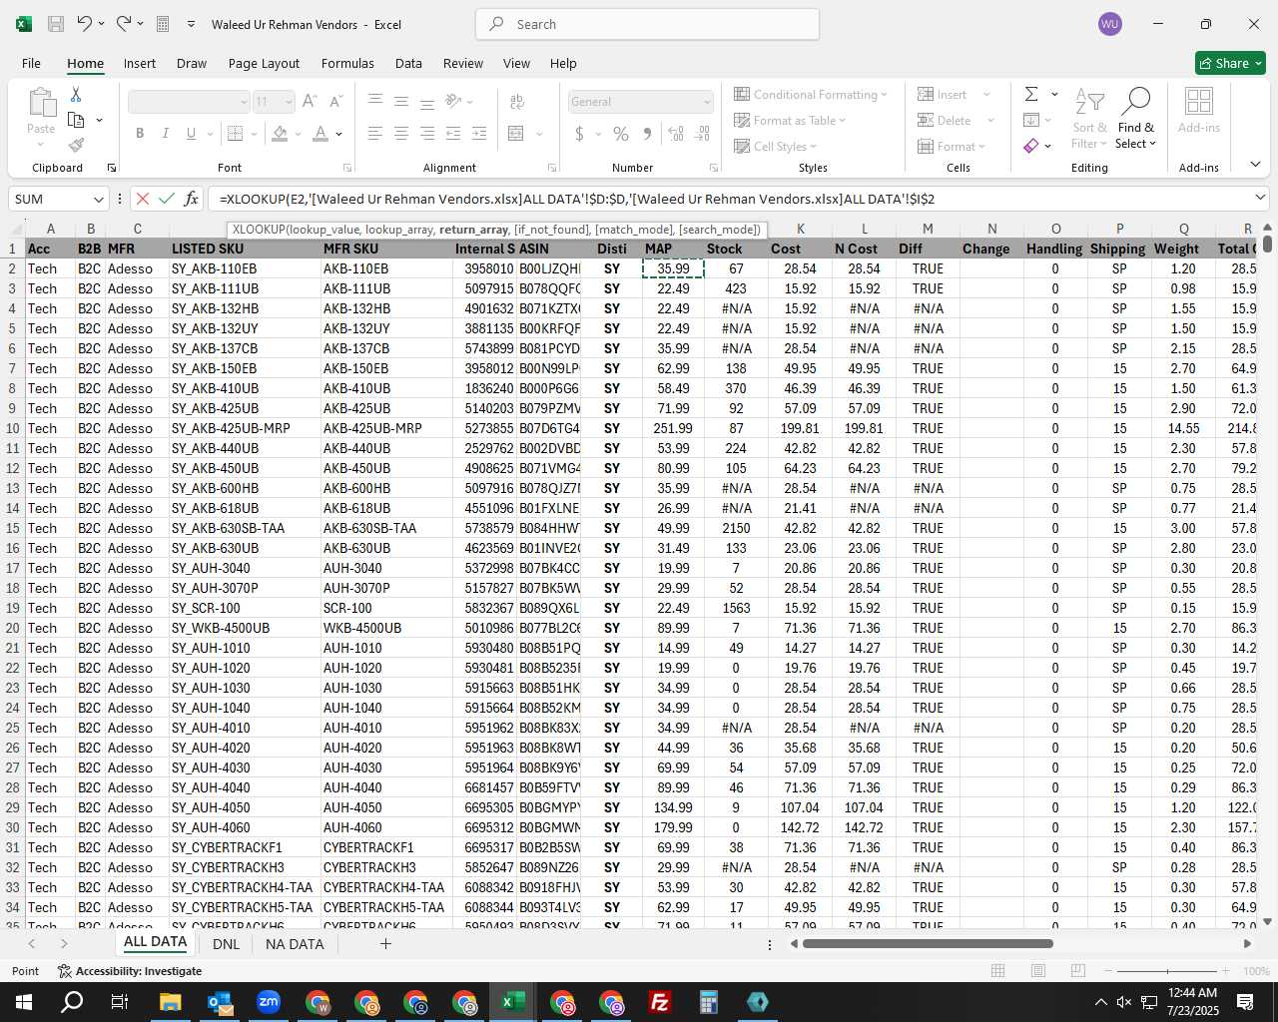This screenshot has height=1022, width=1278.
Task: Open the NA DATA sheet tab
Action: coord(295,943)
